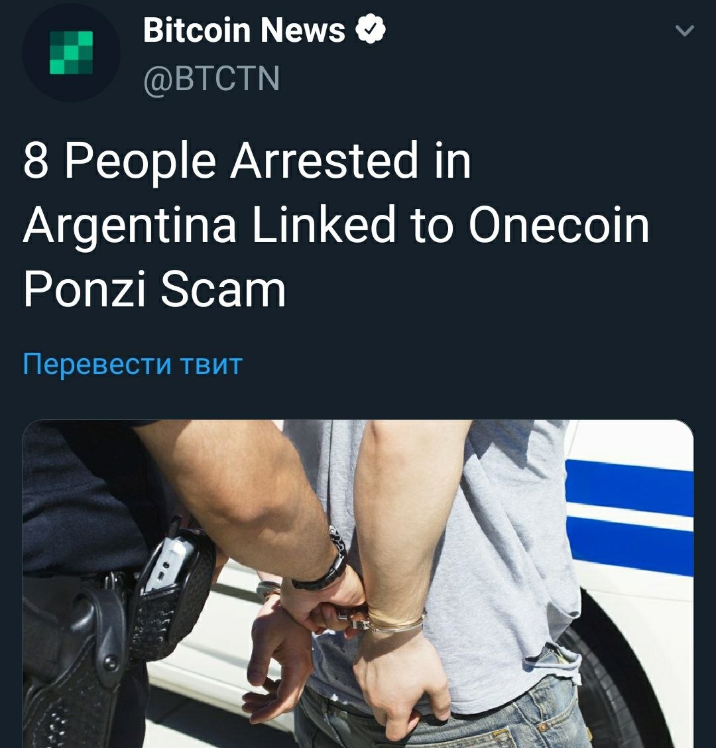The width and height of the screenshot is (716, 748).
Task: Open the handcuffed arrest photo
Action: [x=358, y=584]
